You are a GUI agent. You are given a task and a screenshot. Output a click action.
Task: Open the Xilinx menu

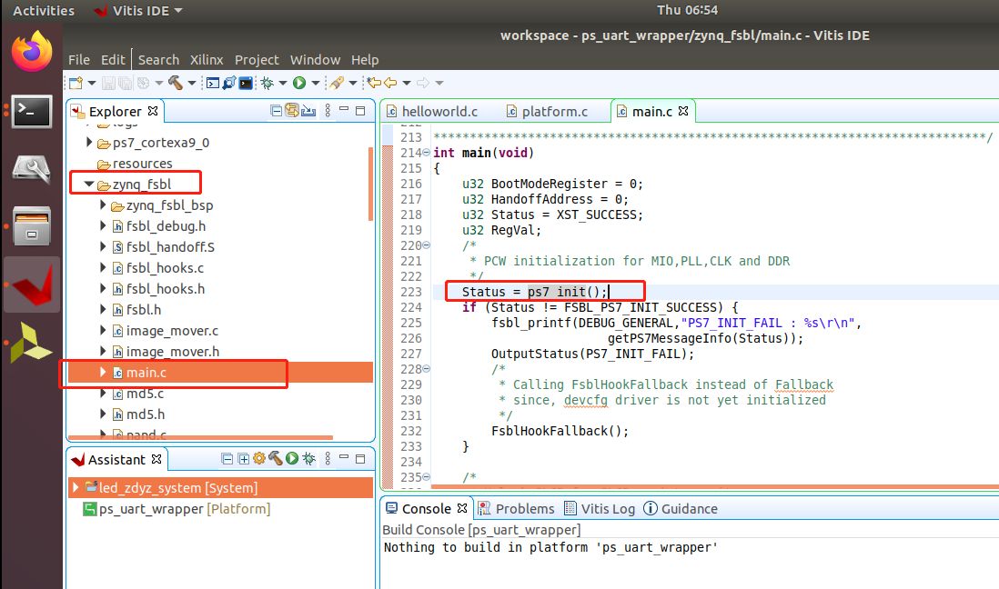(206, 60)
